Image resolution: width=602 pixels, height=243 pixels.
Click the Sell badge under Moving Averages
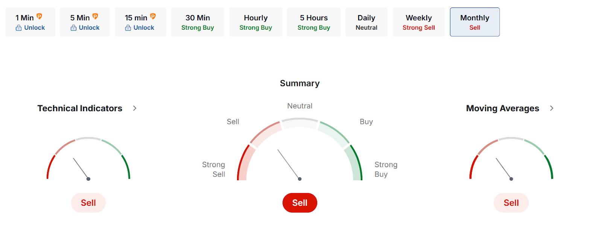click(511, 203)
